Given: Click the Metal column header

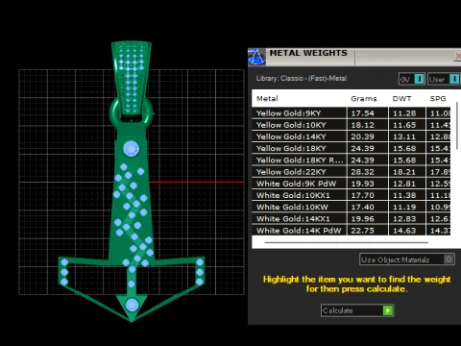Looking at the screenshot, I should coord(267,99).
